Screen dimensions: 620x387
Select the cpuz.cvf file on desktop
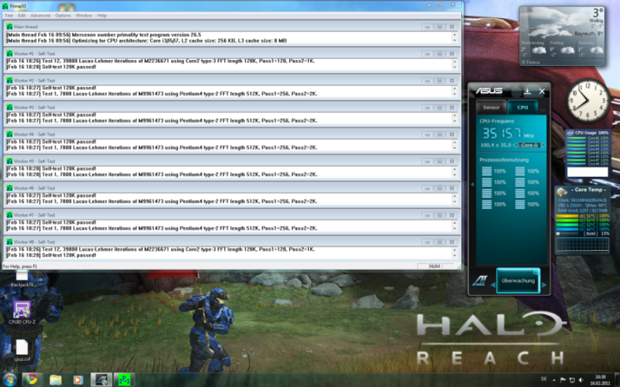click(x=22, y=350)
